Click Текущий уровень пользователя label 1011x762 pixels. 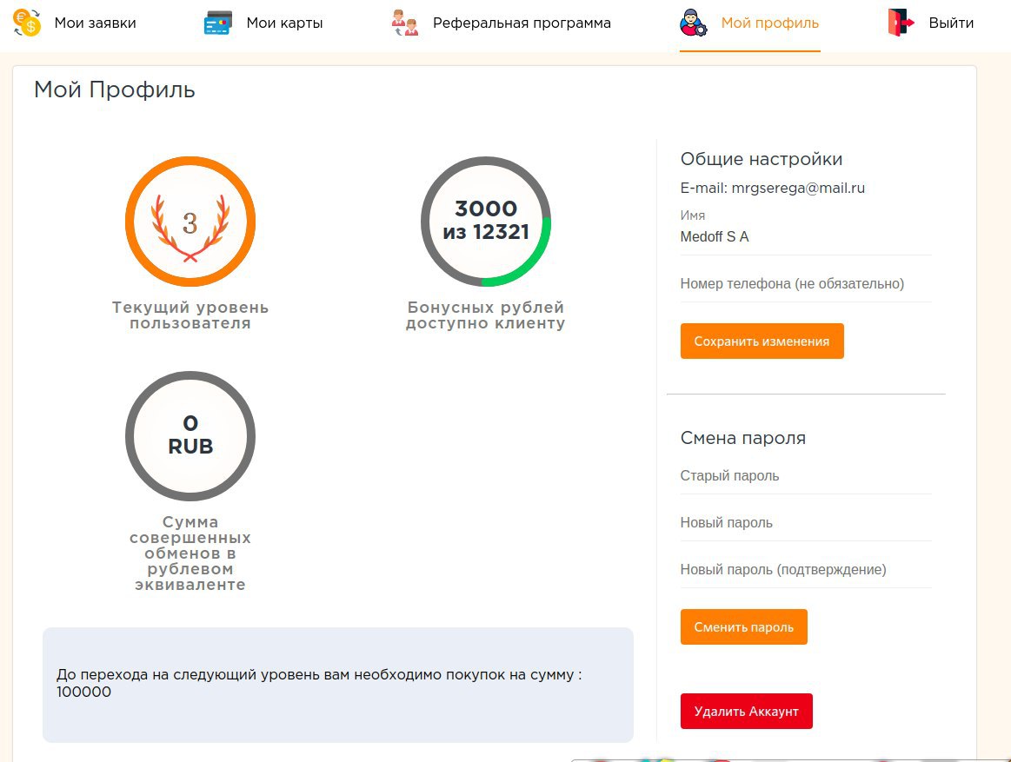coord(190,315)
